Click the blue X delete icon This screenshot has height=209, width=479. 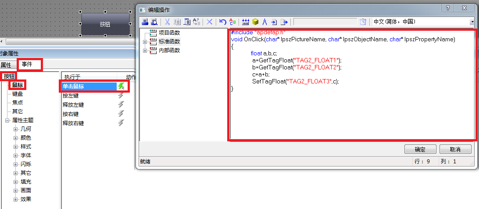pyautogui.click(x=210, y=22)
